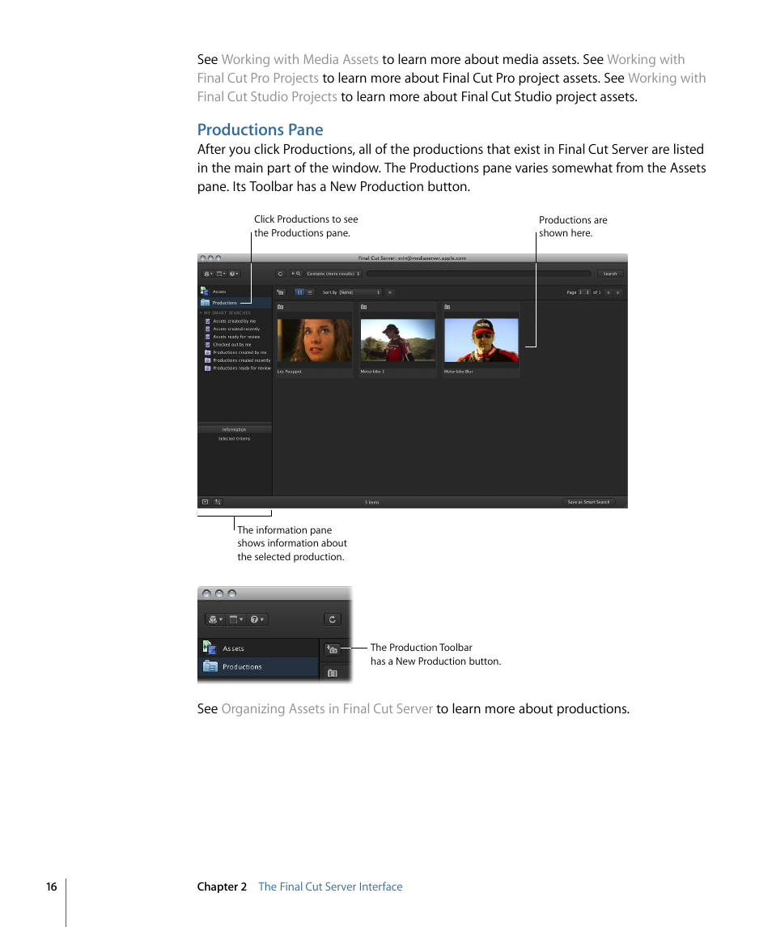Select the Motor bike 1 production thumbnail
The width and height of the screenshot is (772, 927).
[397, 340]
